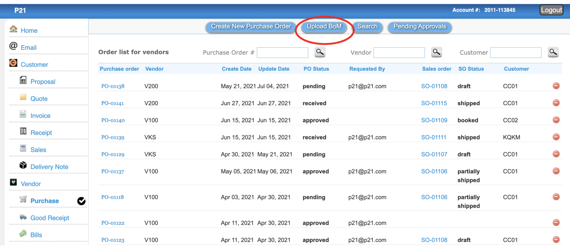
Task: Open the Bills sidebar item
Action: pos(36,235)
